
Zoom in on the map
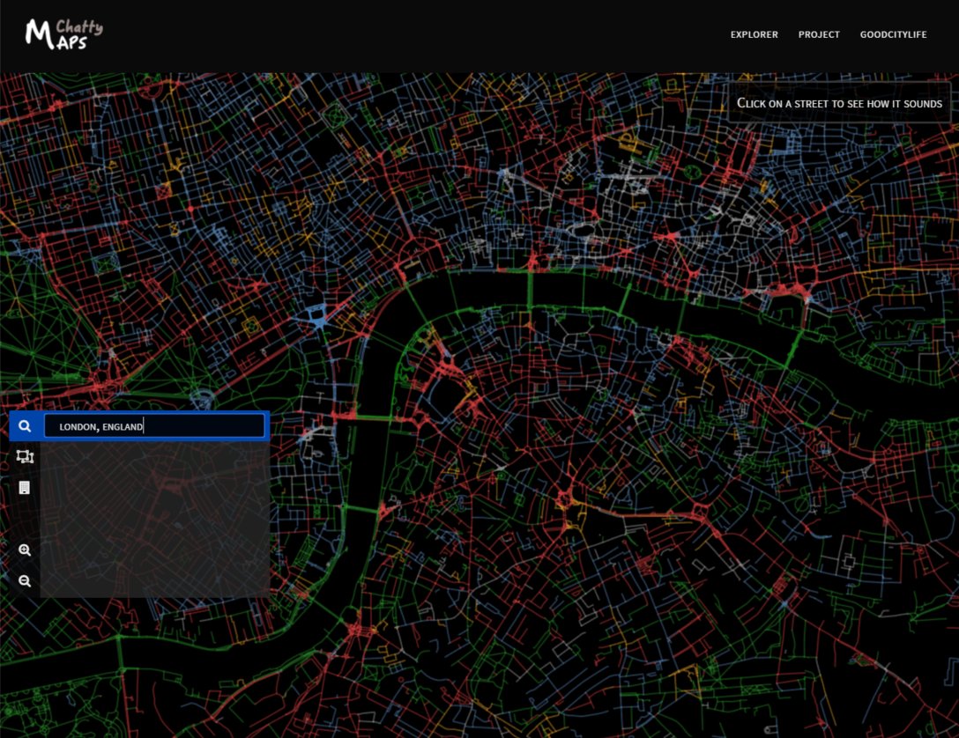(25, 550)
